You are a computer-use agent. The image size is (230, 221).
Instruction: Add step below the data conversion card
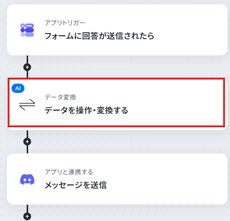tap(27, 142)
